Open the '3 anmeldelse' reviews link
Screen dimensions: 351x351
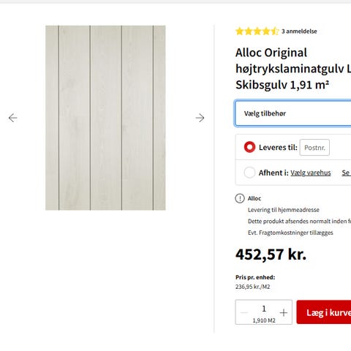click(x=299, y=31)
